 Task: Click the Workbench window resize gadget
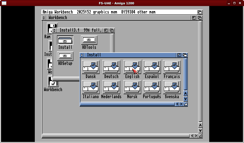pos(200,136)
